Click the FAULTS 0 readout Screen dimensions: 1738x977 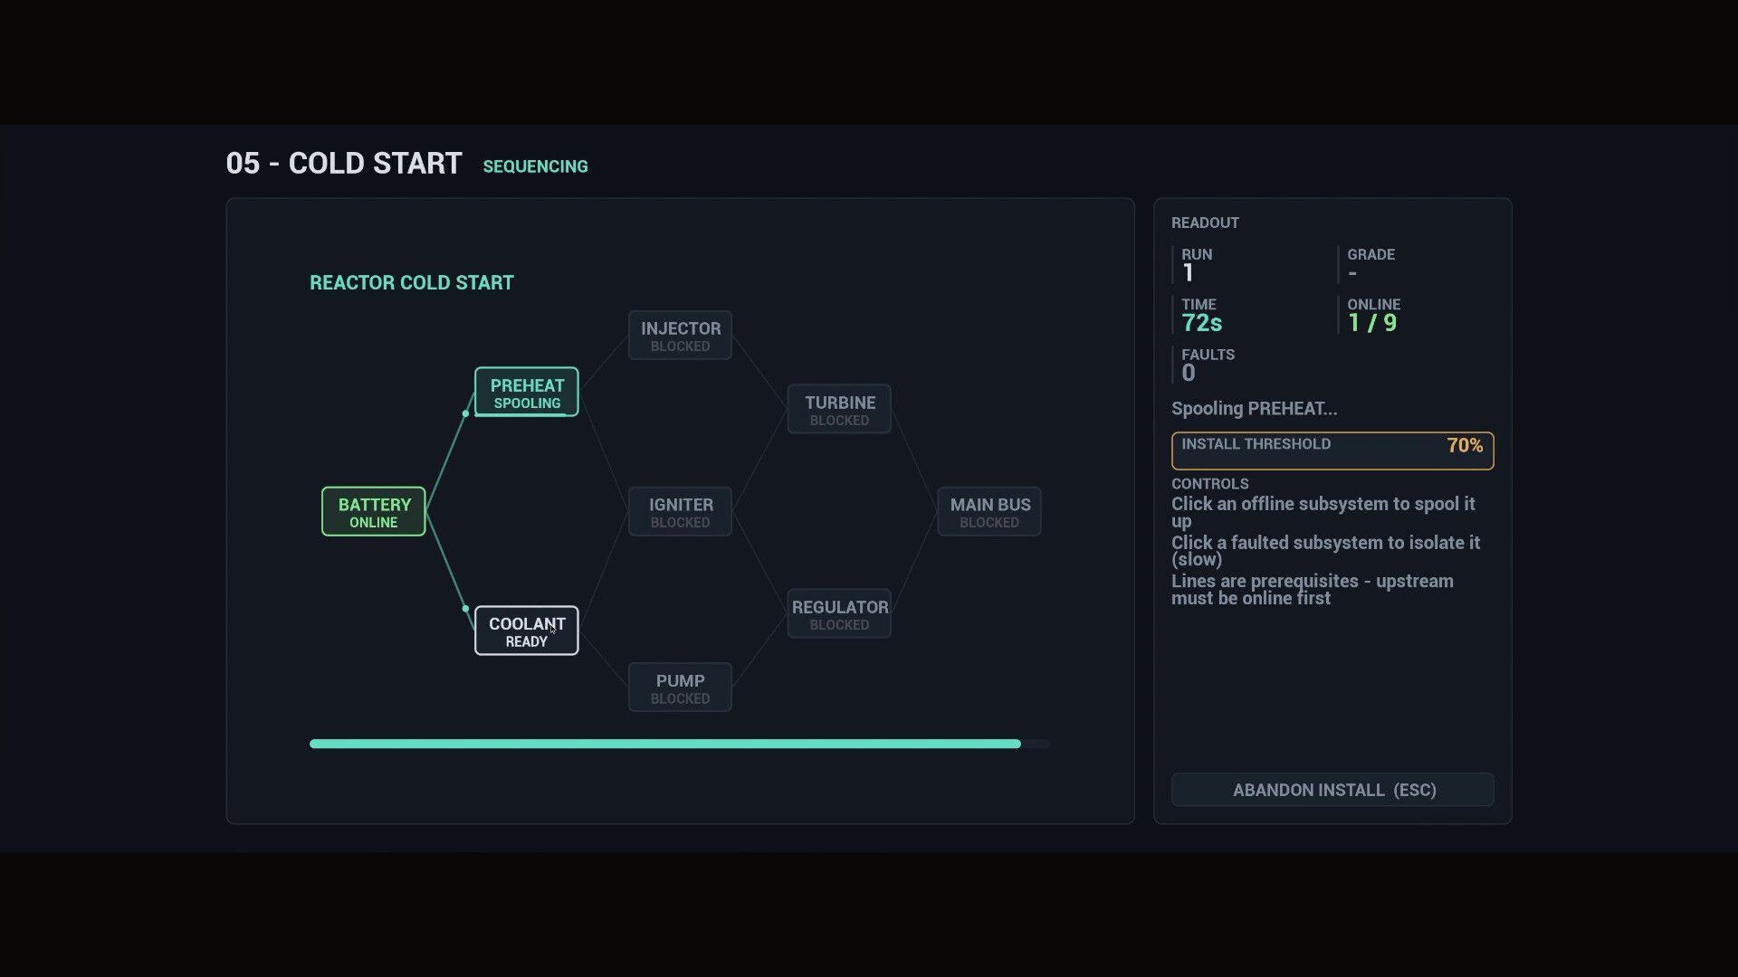click(x=1208, y=365)
